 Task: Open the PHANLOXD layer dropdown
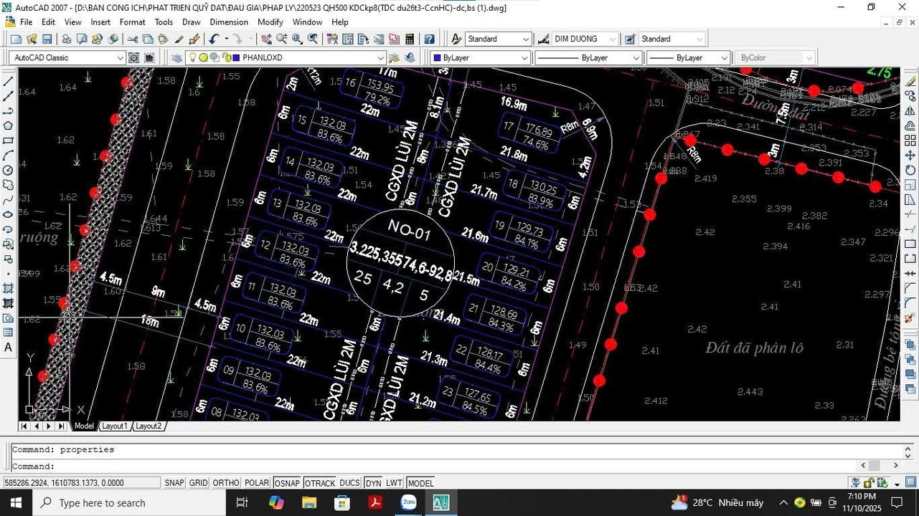tap(381, 57)
